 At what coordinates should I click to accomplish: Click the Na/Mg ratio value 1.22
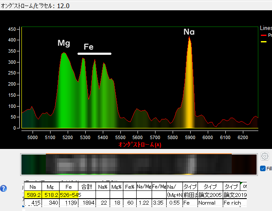(x=143, y=202)
